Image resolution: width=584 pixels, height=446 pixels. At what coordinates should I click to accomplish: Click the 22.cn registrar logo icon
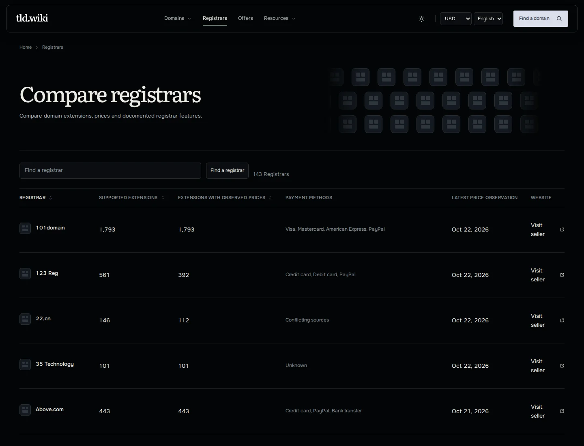click(25, 319)
